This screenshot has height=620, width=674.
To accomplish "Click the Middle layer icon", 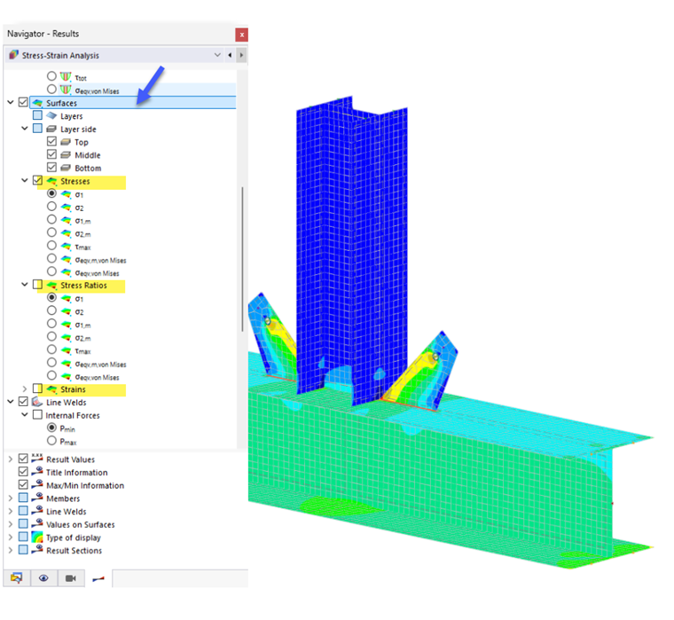I will click(66, 155).
